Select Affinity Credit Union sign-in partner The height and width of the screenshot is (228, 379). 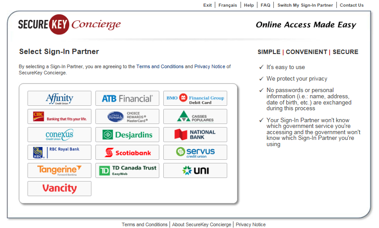(x=59, y=98)
